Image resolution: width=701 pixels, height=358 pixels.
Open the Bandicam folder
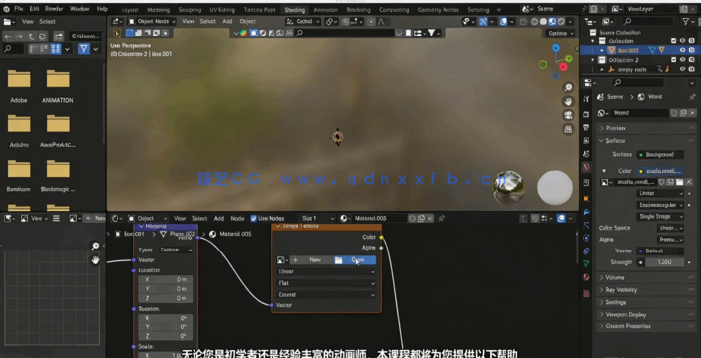point(19,175)
